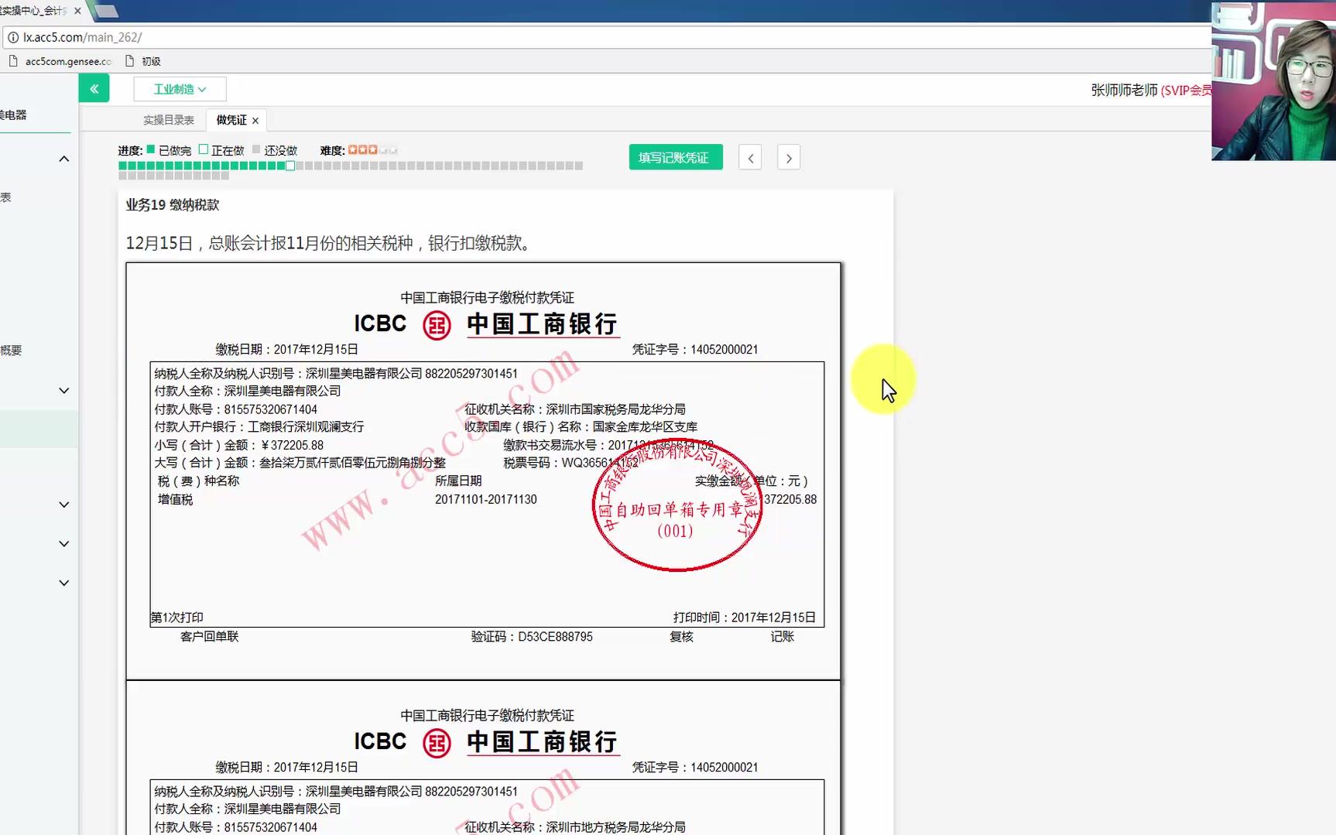Image resolution: width=1336 pixels, height=835 pixels.
Task: Click the hollow 正在做 checkbox square
Action: 203,149
